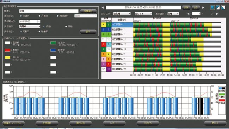Click the 当日 button
Image resolution: width=229 pixels, height=129 pixels.
(196, 7)
